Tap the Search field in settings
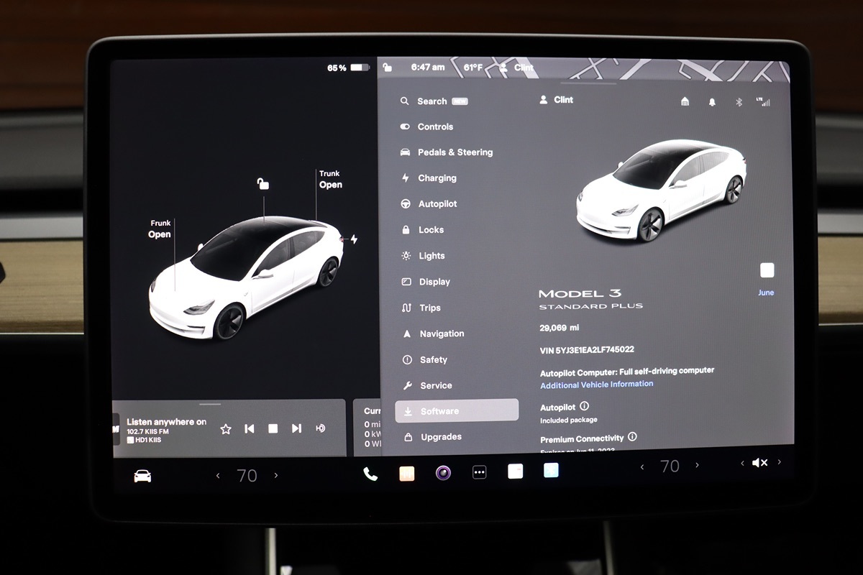The width and height of the screenshot is (863, 575). coord(432,101)
